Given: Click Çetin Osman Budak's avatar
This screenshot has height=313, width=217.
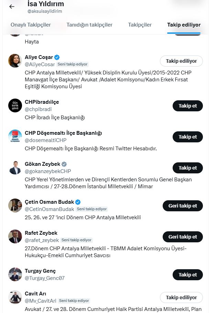Looking at the screenshot, I should click(x=15, y=205).
